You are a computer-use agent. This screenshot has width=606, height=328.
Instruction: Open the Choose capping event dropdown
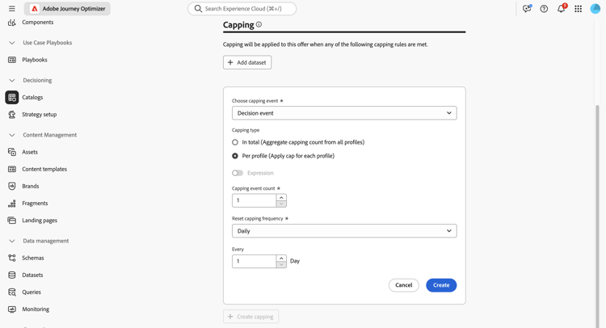pyautogui.click(x=344, y=113)
